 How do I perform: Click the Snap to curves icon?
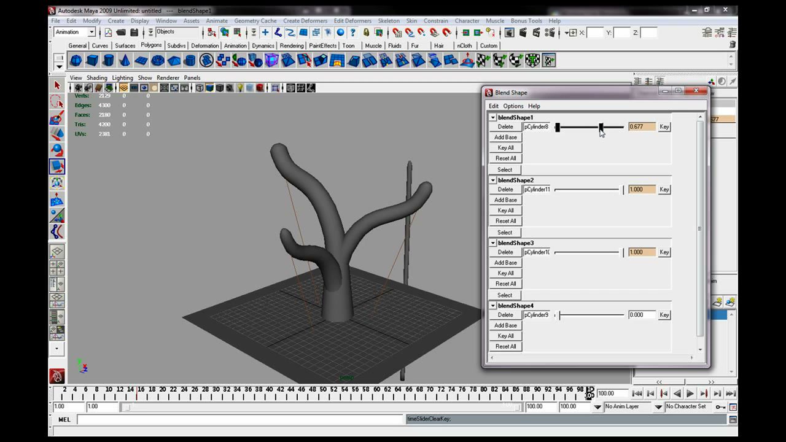(x=409, y=33)
